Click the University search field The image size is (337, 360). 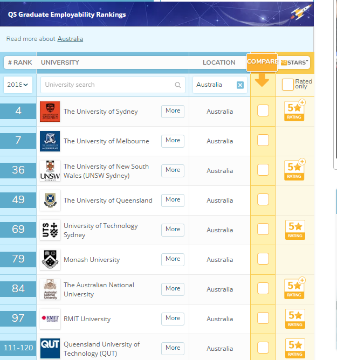coord(113,85)
